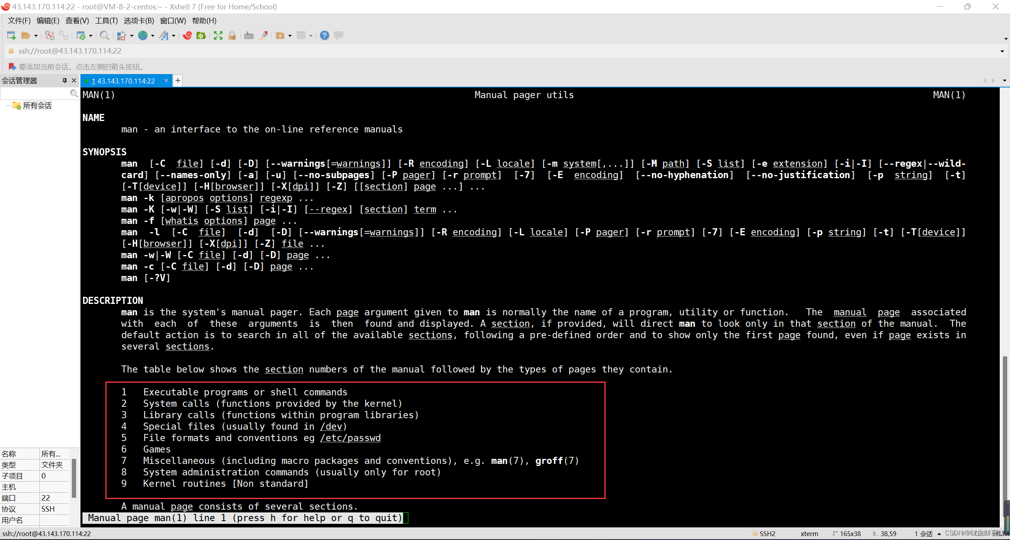Click the globe encoding icon

[x=143, y=36]
